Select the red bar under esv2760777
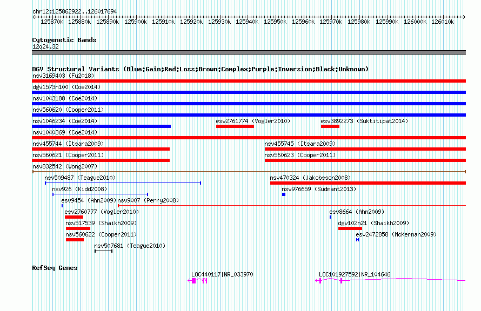Image resolution: width=481 pixels, height=311 pixels. pos(74,217)
